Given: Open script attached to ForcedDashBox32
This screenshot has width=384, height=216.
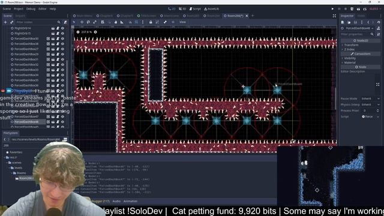Looking at the screenshot, I should click(x=58, y=65).
